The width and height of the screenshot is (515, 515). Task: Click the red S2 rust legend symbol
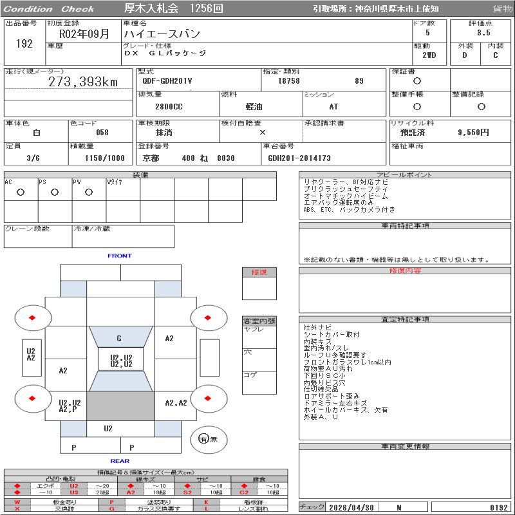(187, 492)
